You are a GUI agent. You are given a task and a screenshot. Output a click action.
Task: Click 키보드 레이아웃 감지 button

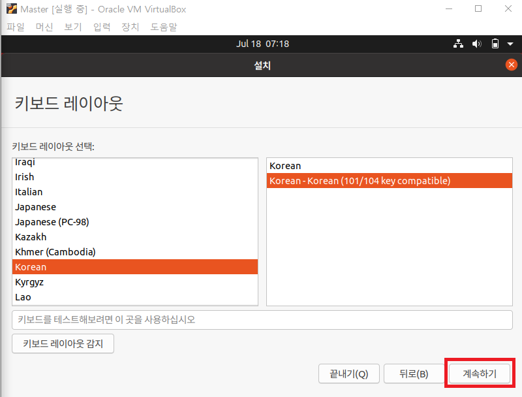pos(63,343)
